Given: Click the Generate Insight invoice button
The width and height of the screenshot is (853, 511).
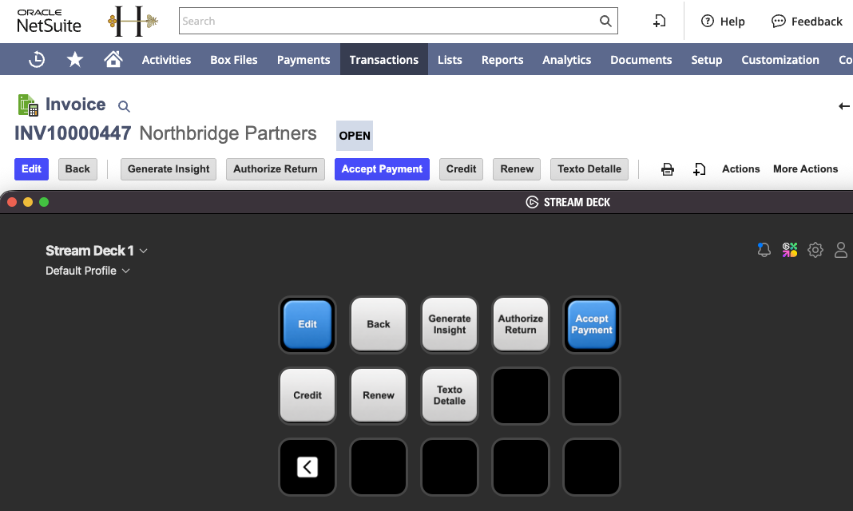Looking at the screenshot, I should pyautogui.click(x=169, y=169).
